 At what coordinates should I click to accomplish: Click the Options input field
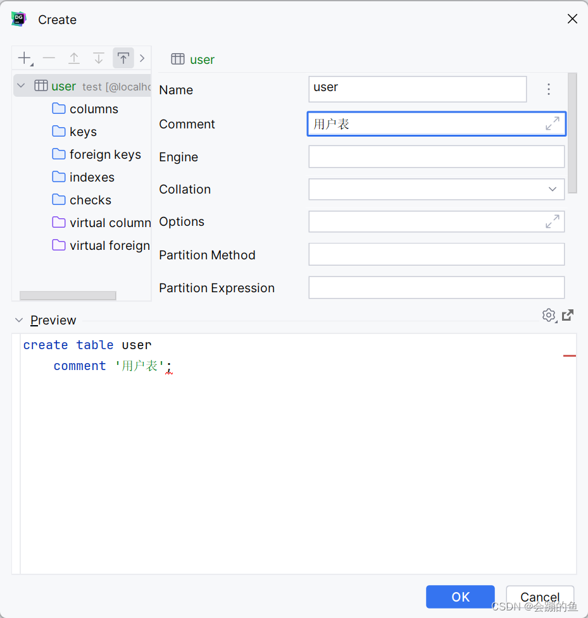[x=437, y=221]
